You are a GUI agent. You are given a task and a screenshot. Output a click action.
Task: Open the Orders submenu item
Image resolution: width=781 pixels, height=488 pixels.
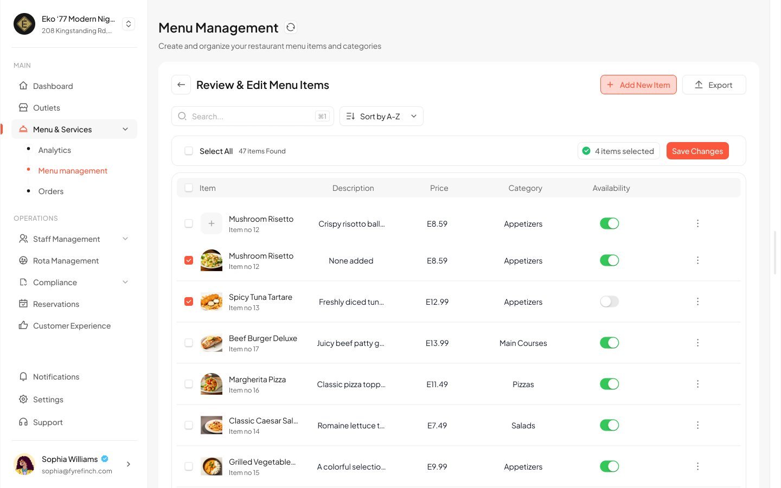(51, 191)
